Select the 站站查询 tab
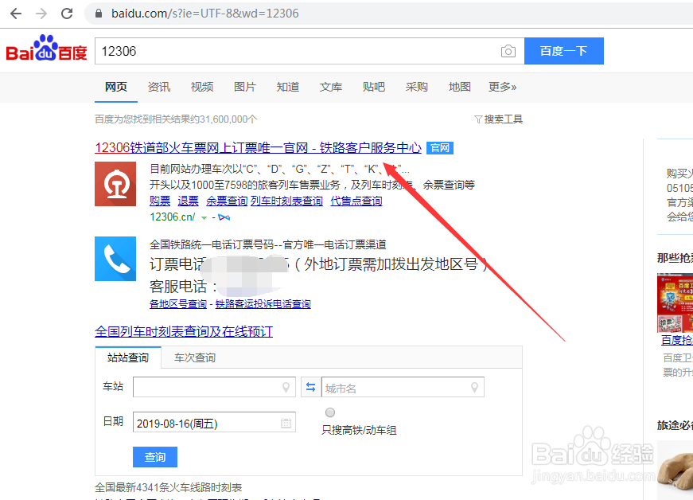The width and height of the screenshot is (693, 500). (128, 357)
